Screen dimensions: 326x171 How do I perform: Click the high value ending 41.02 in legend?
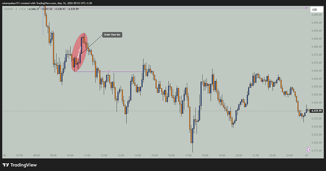[x=47, y=9]
